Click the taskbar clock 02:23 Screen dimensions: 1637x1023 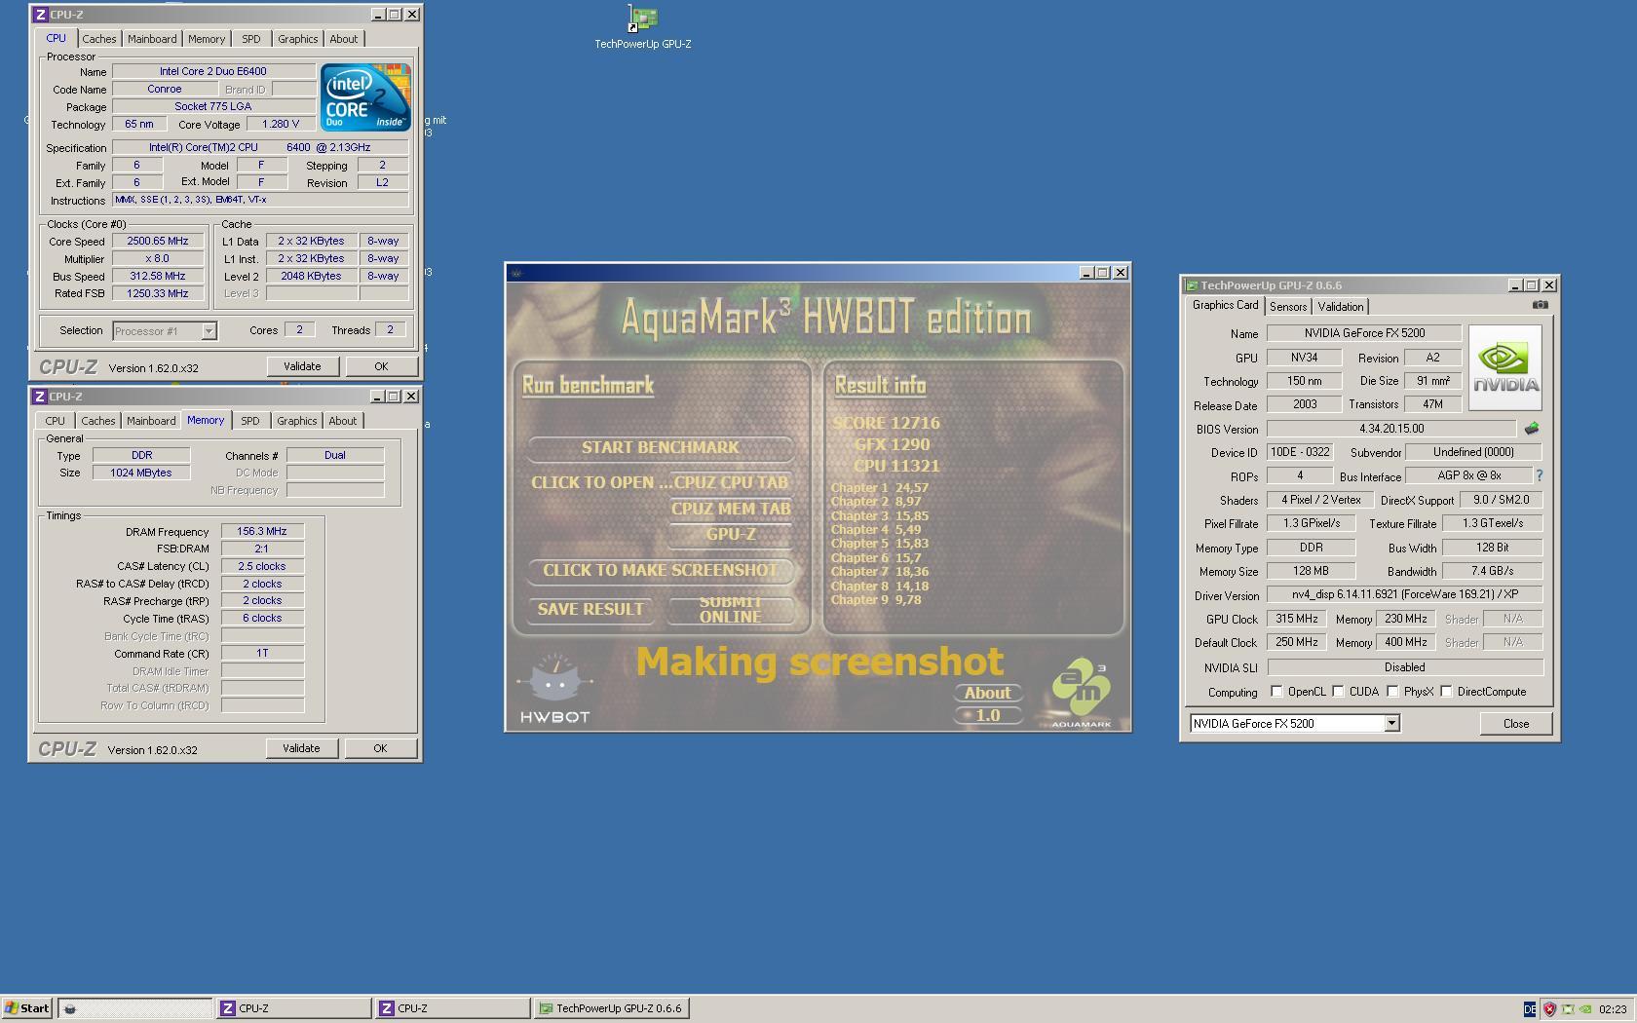[x=1613, y=1009]
